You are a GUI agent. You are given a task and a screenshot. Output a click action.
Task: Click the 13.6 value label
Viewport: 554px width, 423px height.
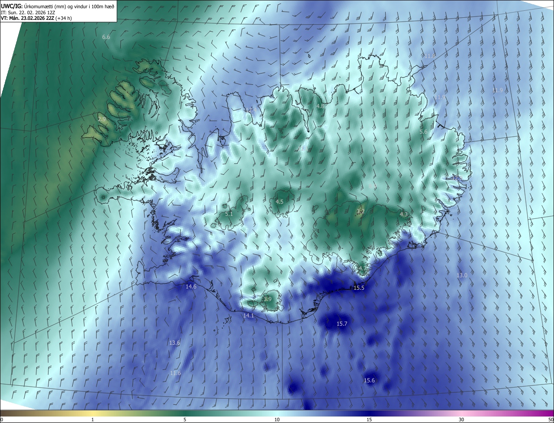(x=174, y=343)
